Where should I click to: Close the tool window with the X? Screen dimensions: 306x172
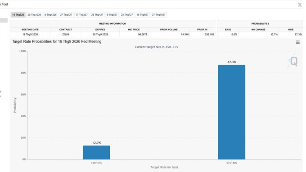300,4
